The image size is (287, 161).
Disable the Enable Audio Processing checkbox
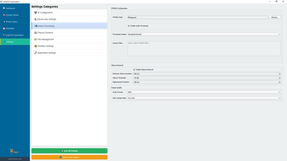129,26
